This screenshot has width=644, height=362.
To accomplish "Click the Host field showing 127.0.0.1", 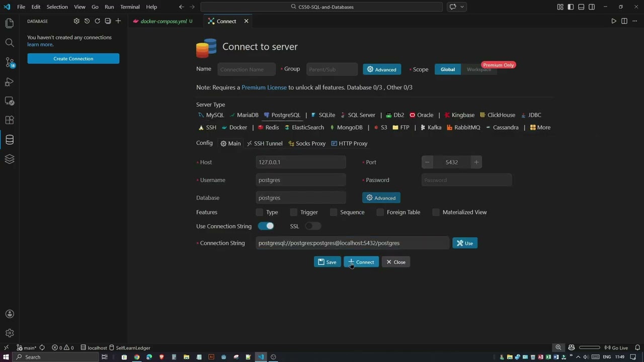I will 301,162.
